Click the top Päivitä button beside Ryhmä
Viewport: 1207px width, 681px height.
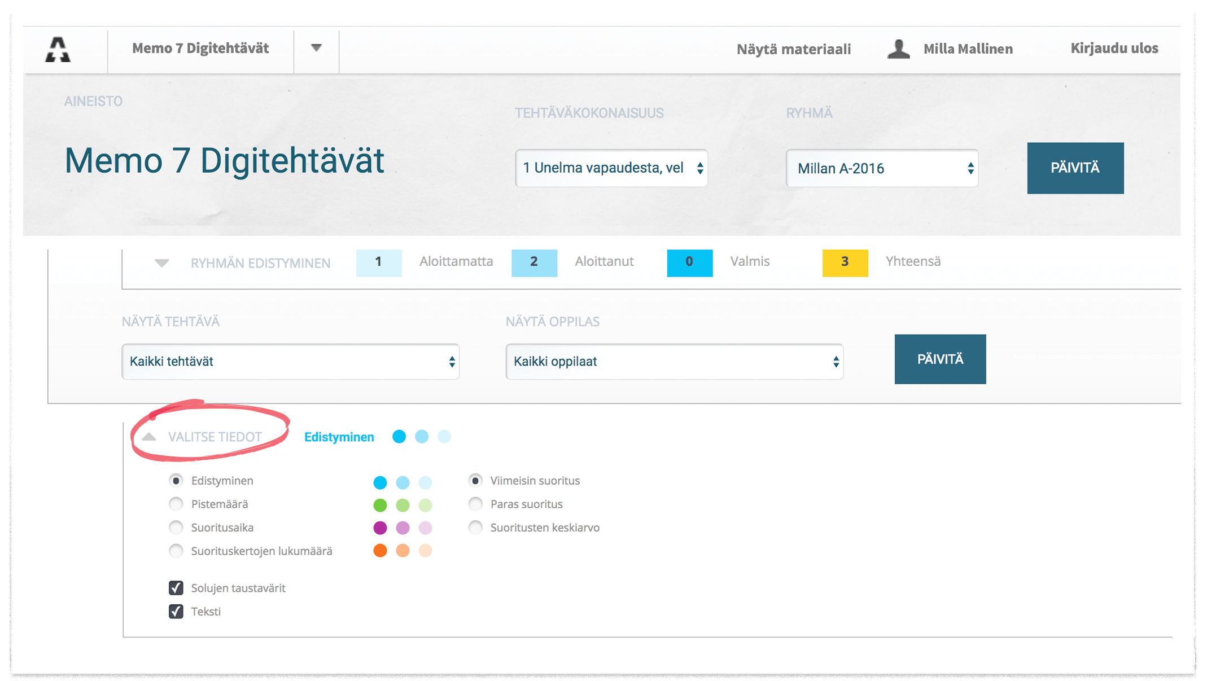point(1075,168)
